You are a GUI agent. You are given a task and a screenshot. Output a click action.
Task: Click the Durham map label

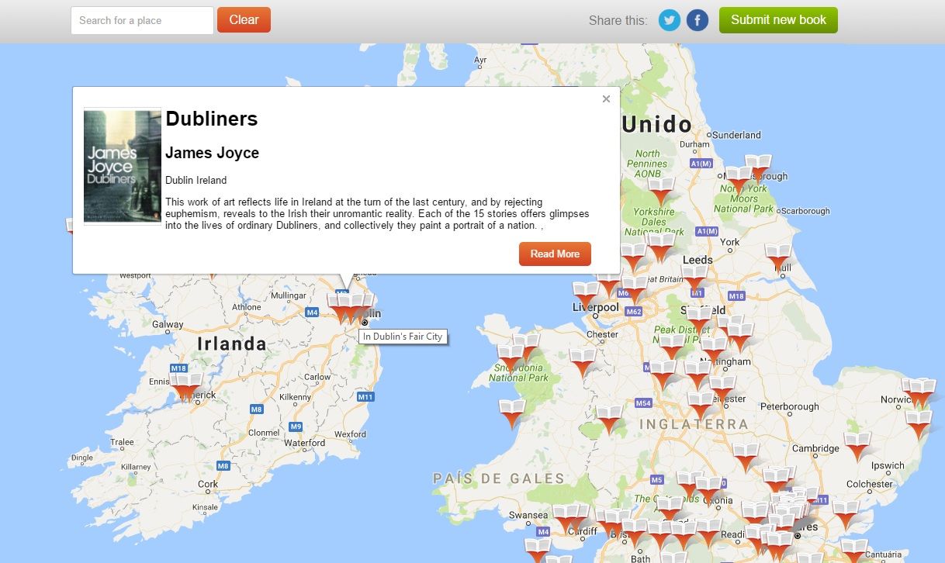694,144
